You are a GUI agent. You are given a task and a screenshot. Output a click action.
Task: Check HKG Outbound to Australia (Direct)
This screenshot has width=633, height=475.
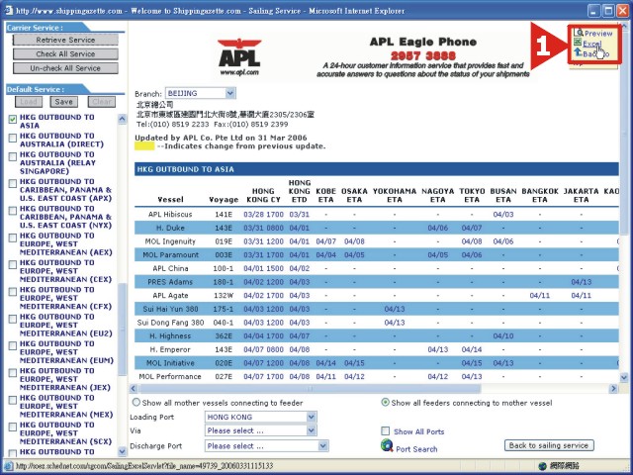tap(13, 138)
